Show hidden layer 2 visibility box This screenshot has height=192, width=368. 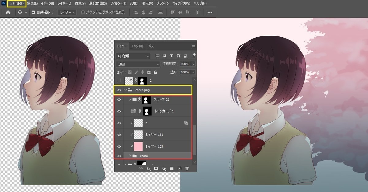tap(119, 80)
